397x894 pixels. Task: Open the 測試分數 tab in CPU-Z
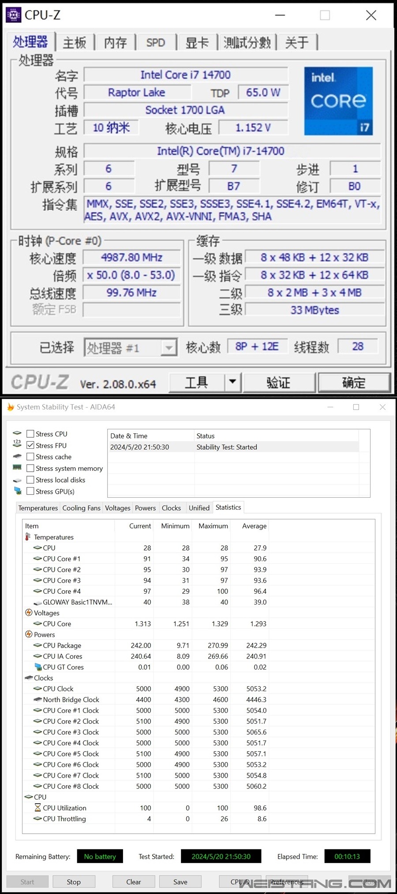click(x=247, y=42)
